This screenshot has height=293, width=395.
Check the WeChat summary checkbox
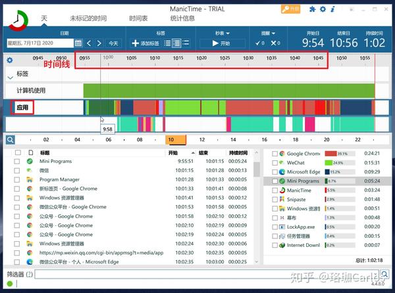tap(275, 163)
